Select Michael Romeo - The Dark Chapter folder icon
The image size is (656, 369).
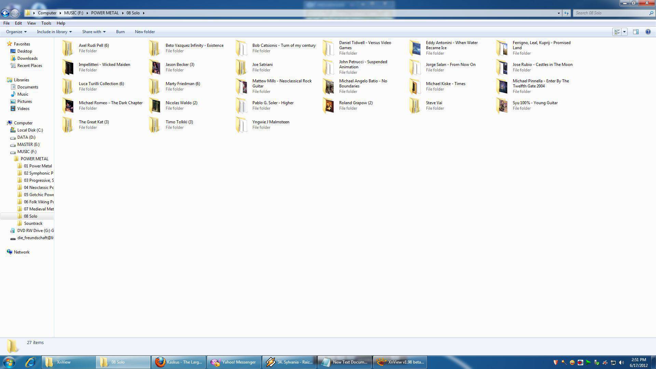point(68,106)
